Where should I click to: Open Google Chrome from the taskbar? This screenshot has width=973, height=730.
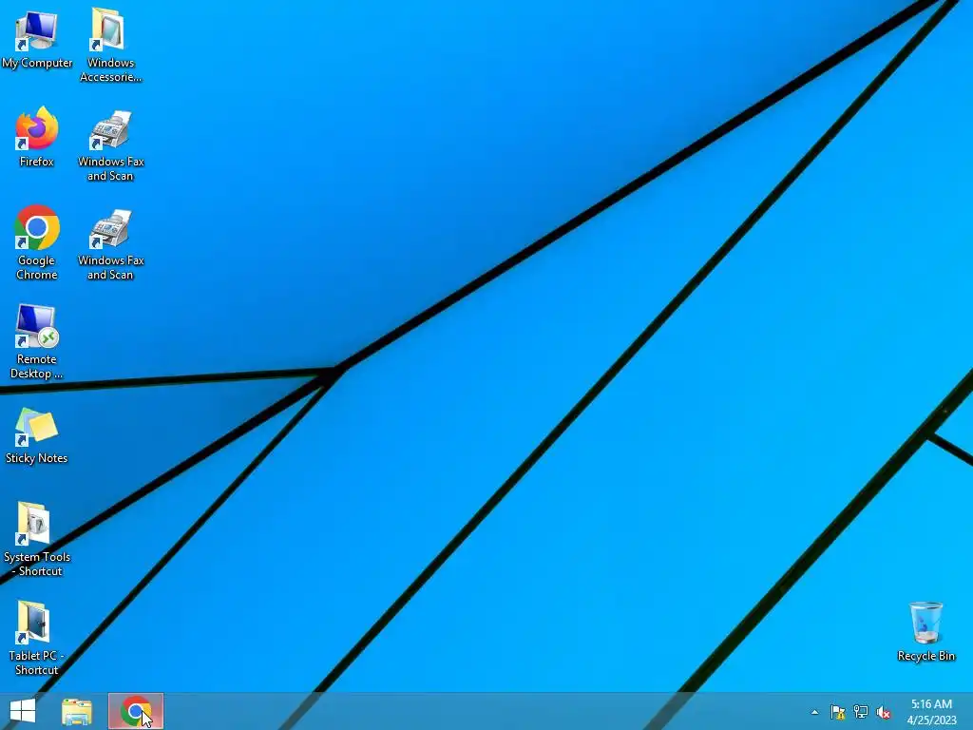136,711
